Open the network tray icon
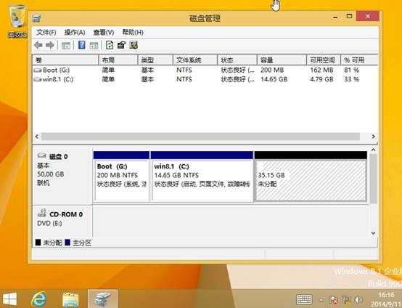The width and height of the screenshot is (402, 308). 346,299
